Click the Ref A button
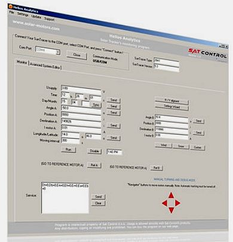Viewport: 233px width, 242px height. coord(94,165)
